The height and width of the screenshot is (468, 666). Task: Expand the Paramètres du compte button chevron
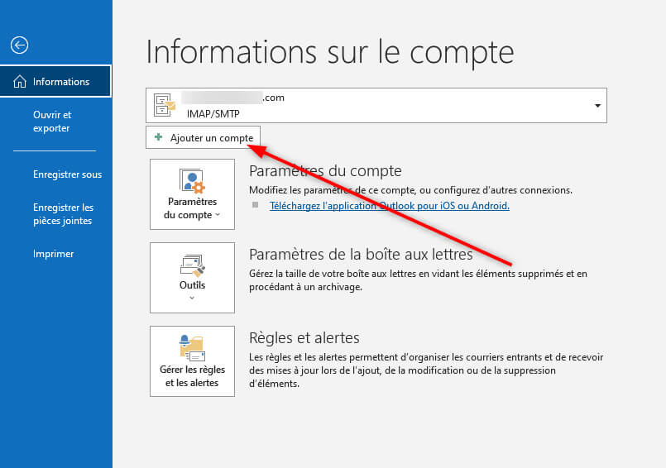[218, 215]
